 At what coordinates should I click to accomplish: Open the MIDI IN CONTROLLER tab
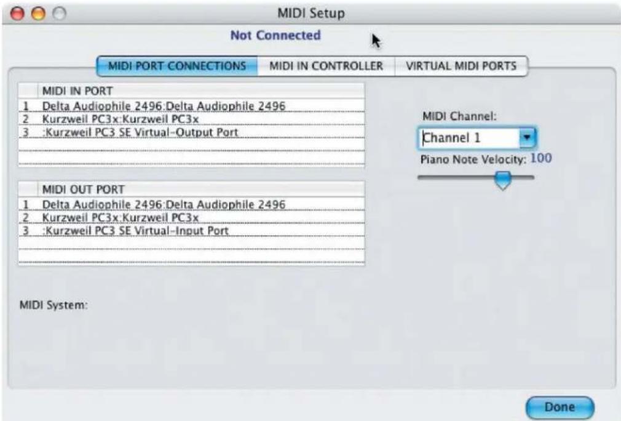tap(326, 66)
